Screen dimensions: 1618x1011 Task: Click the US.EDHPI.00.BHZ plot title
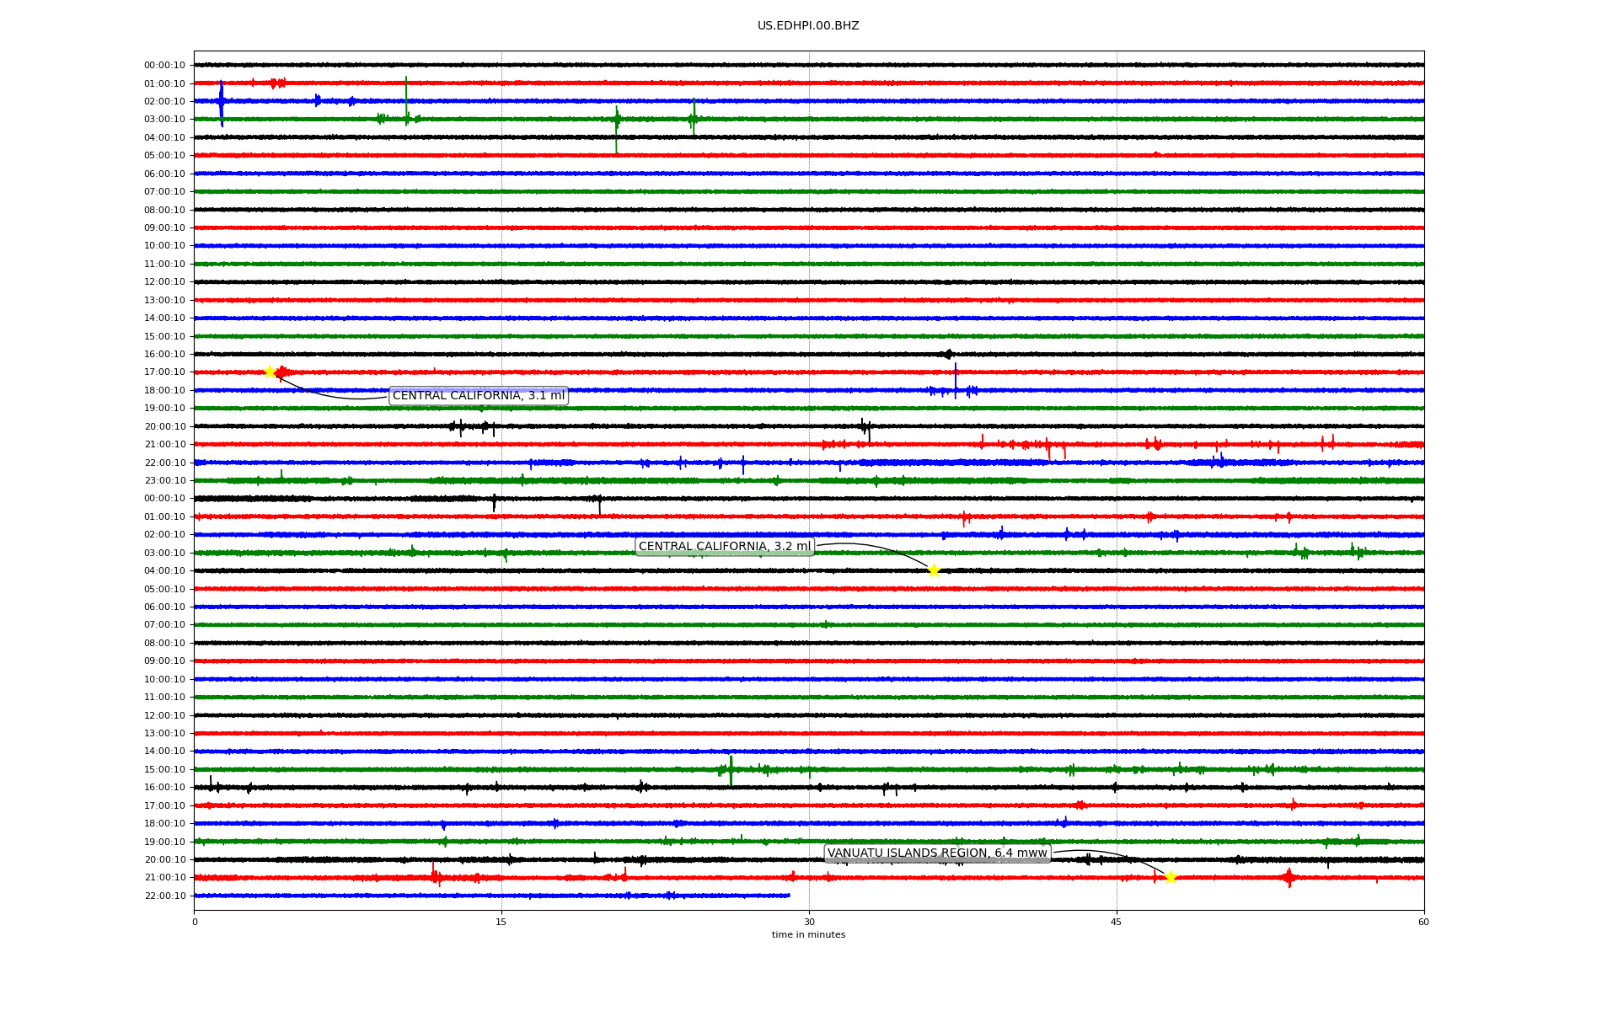(x=808, y=26)
